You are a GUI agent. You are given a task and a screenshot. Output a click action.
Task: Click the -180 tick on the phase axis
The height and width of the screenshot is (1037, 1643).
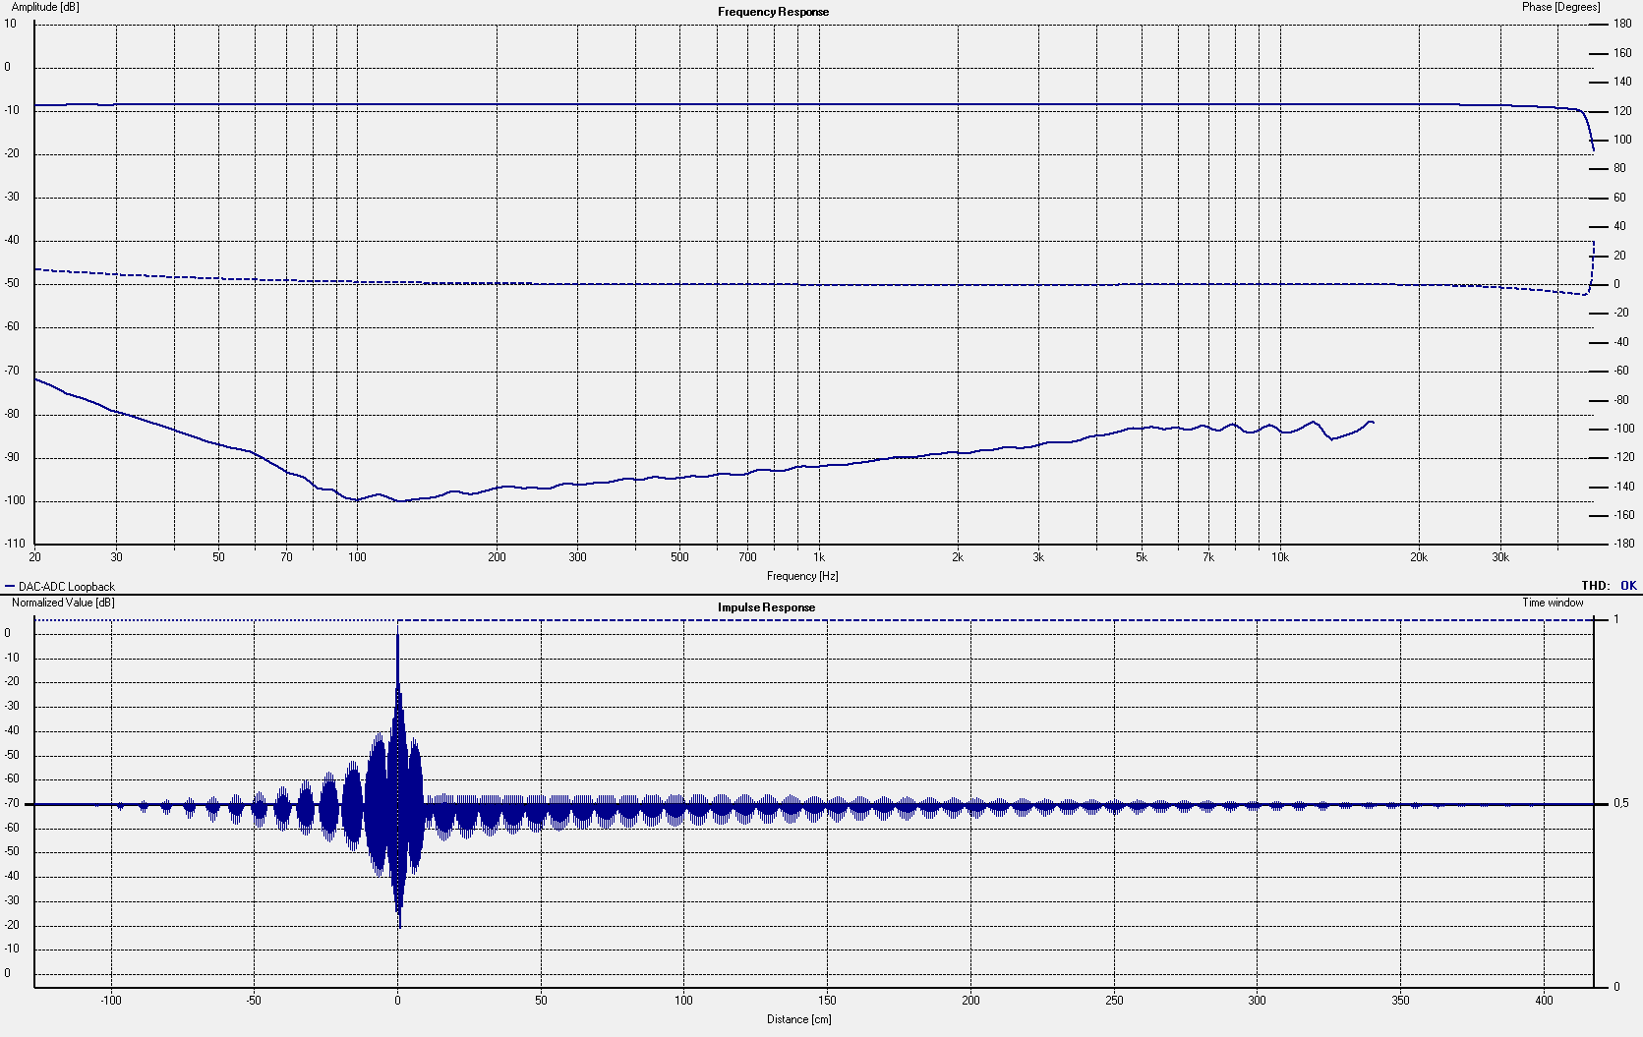(1622, 544)
